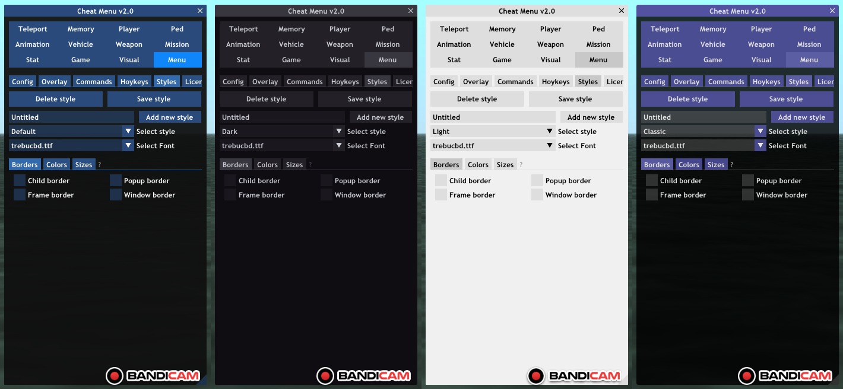Switch to Colors tab in Default style window
The width and height of the screenshot is (843, 389).
click(x=56, y=164)
